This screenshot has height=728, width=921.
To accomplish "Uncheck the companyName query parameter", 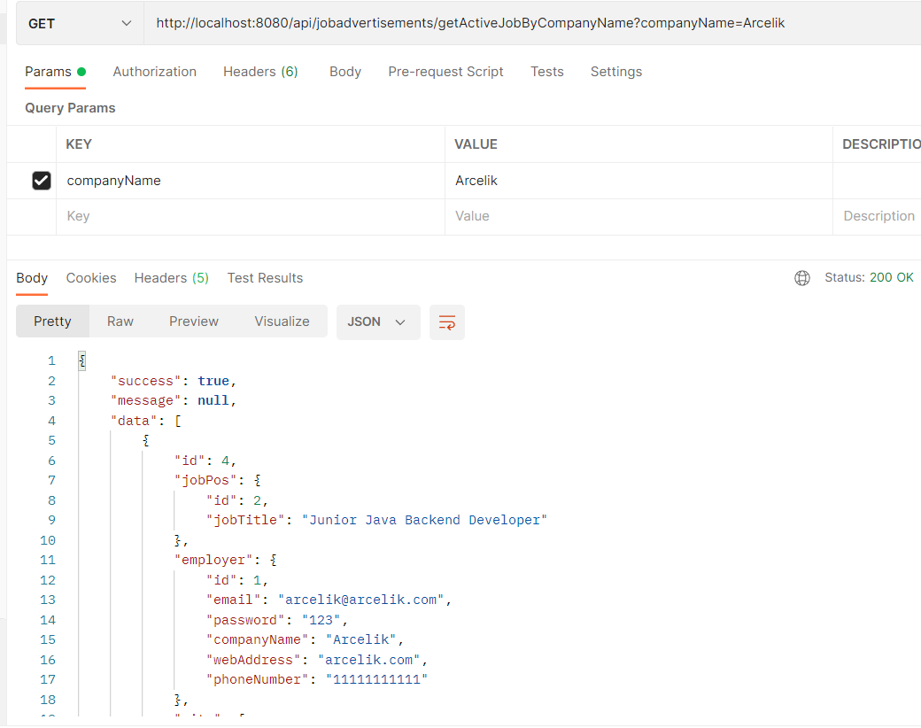I will point(42,180).
